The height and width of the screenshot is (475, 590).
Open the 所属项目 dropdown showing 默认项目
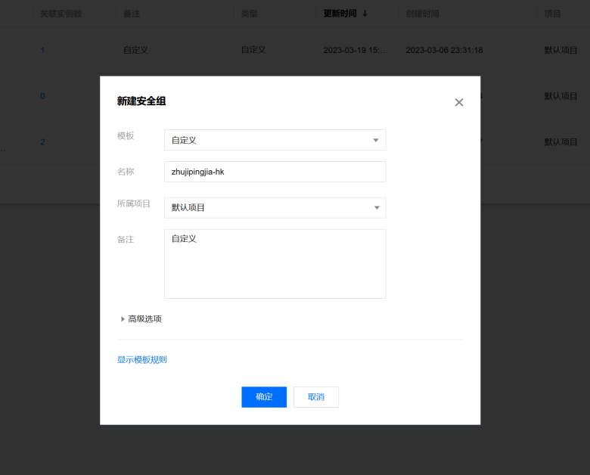[275, 208]
